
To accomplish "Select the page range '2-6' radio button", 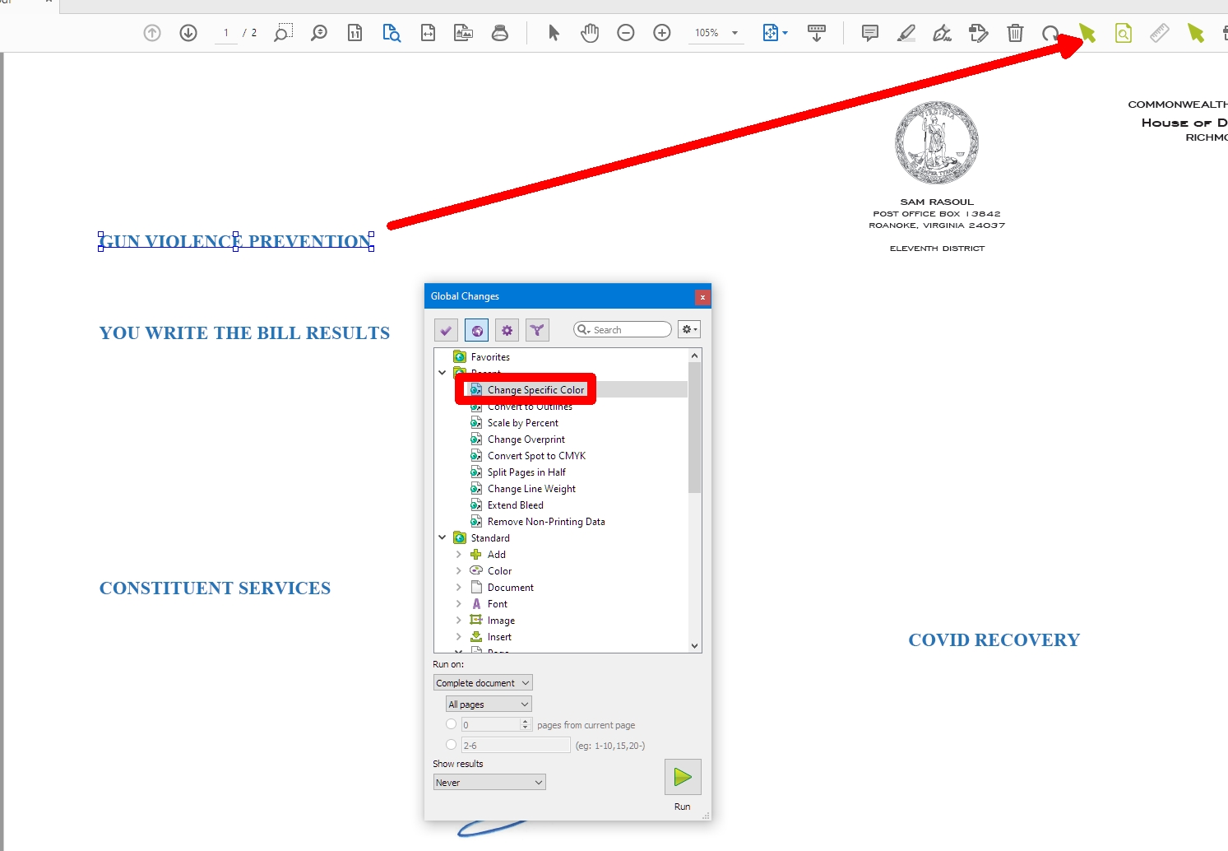I will [x=451, y=745].
